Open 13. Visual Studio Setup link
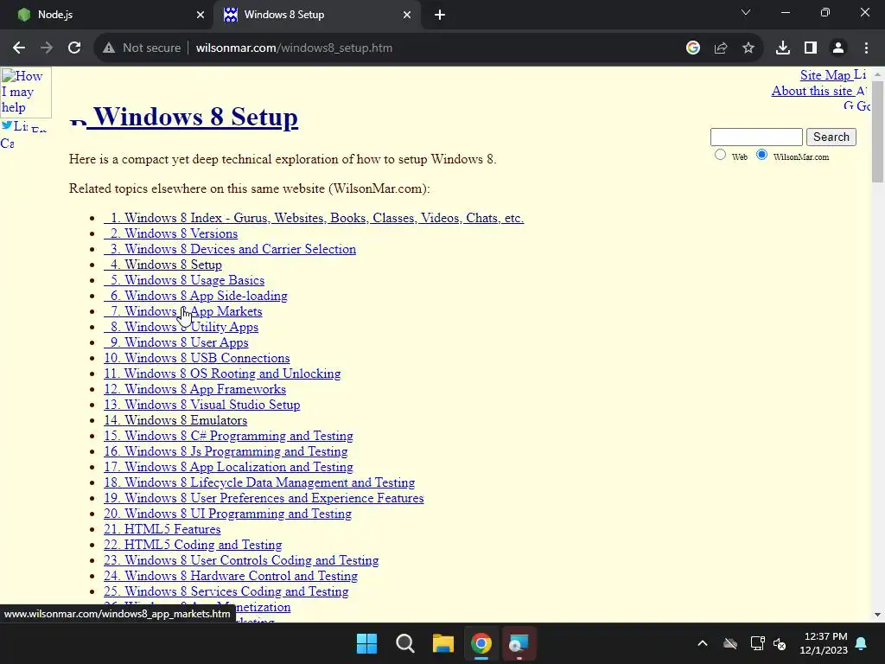Viewport: 885px width, 664px height. coord(202,405)
